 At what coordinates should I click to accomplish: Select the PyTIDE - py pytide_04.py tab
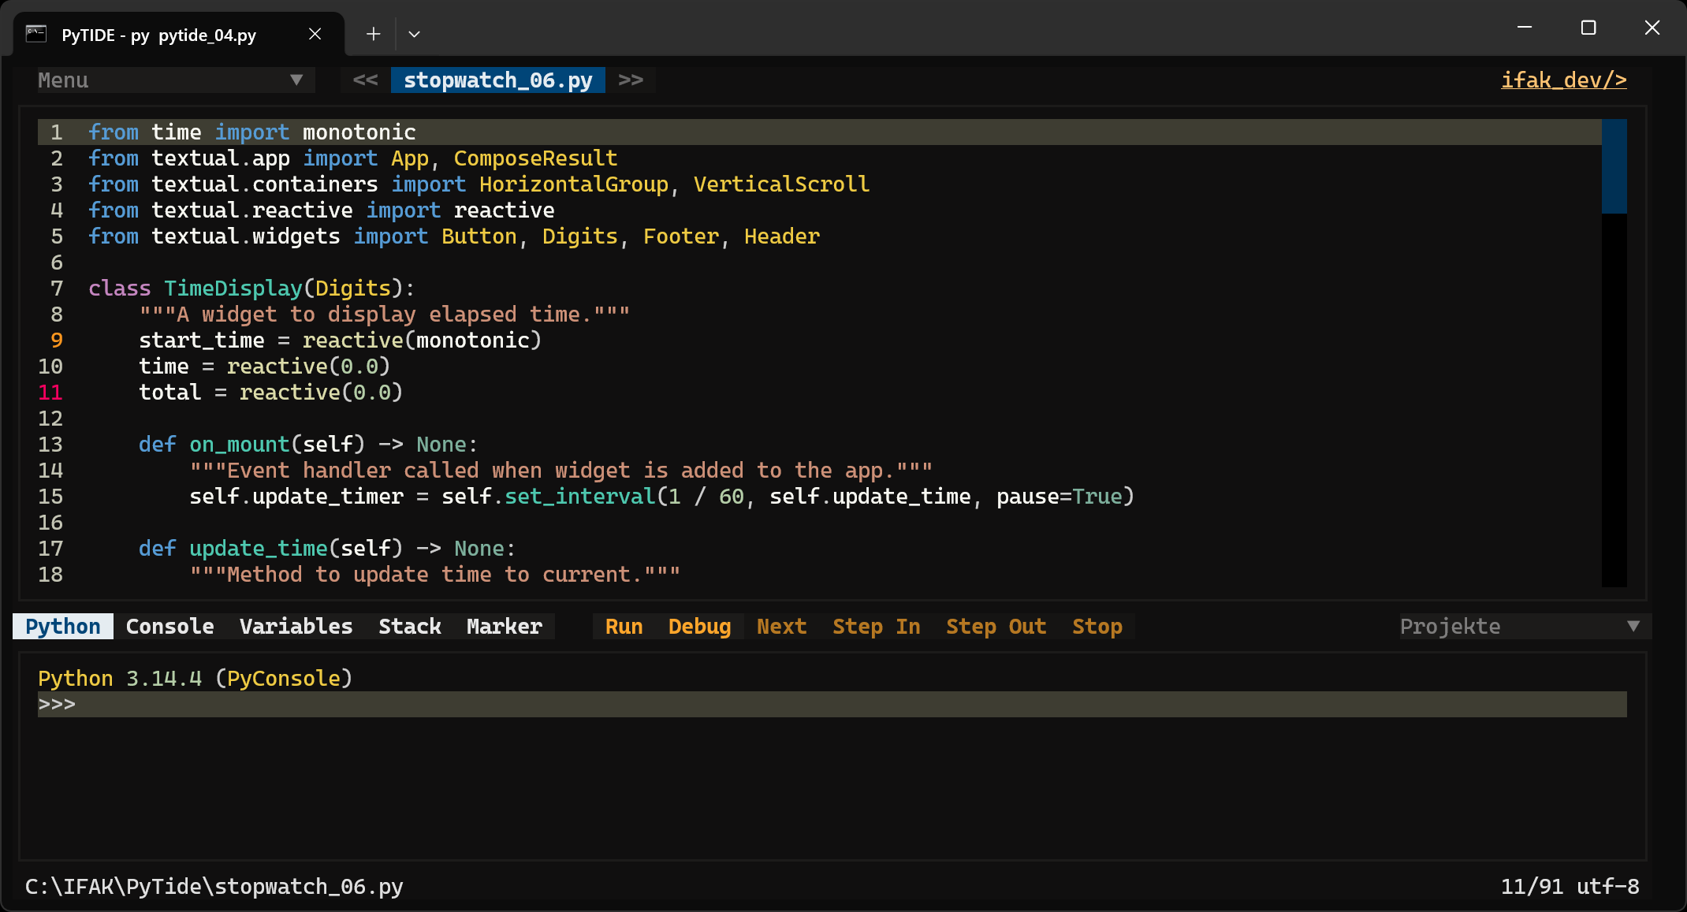point(179,34)
